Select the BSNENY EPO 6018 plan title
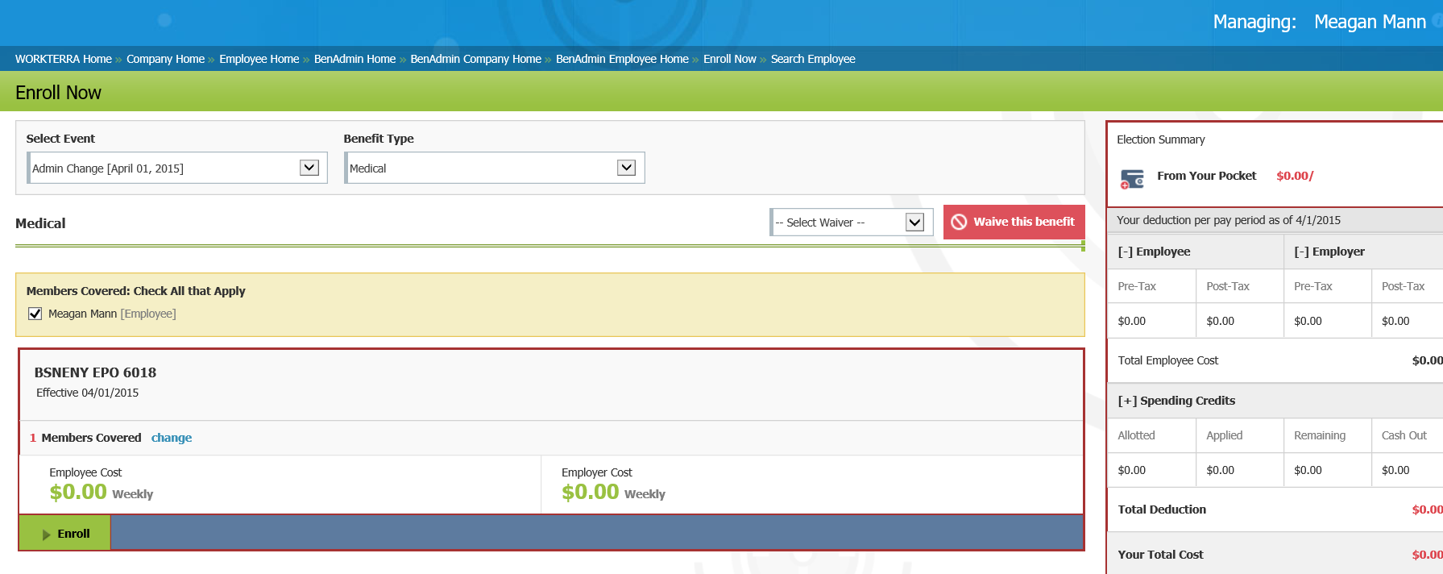The height and width of the screenshot is (574, 1443). tap(95, 372)
